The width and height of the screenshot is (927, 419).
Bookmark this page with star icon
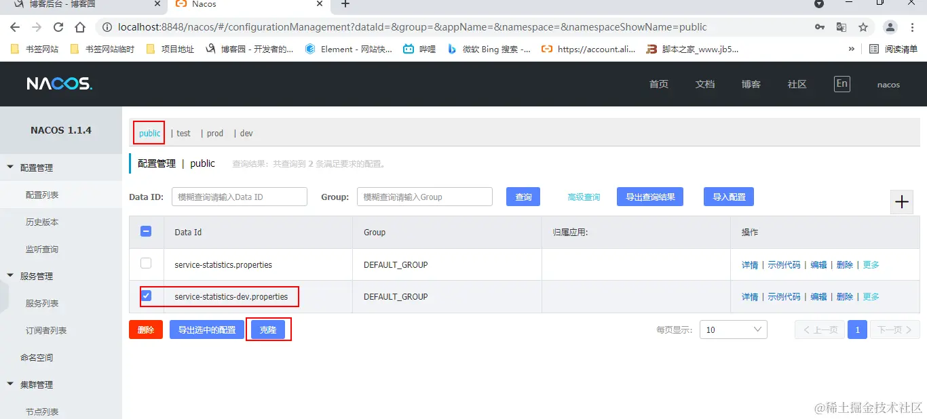point(863,27)
